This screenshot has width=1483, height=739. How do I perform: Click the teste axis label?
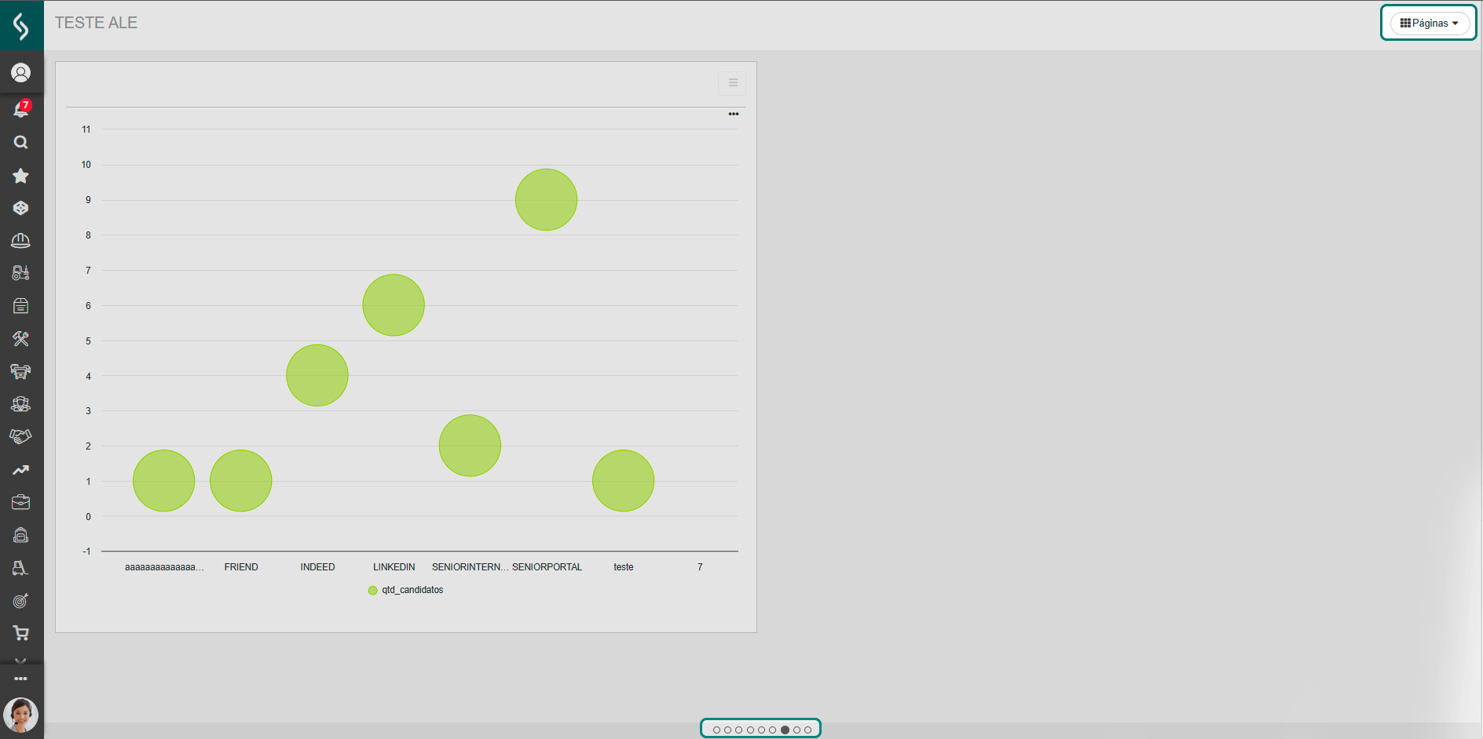point(624,567)
